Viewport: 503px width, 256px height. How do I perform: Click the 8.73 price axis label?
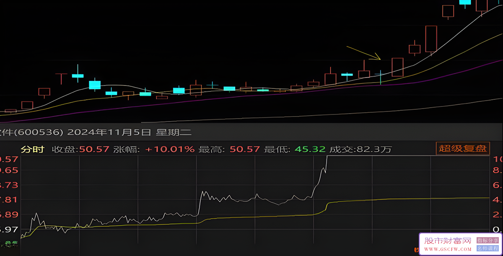9,185
